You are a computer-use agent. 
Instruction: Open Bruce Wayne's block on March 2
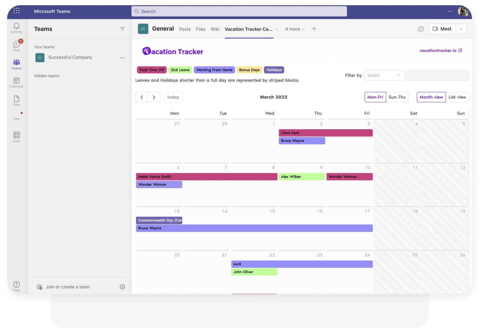(302, 141)
